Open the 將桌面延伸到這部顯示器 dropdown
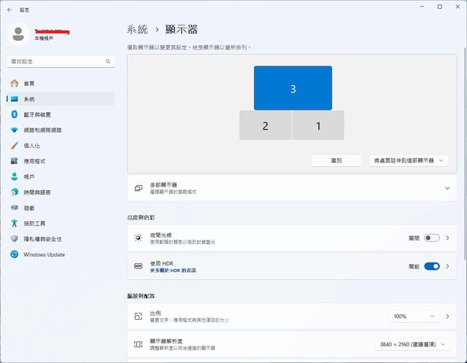 click(x=408, y=160)
